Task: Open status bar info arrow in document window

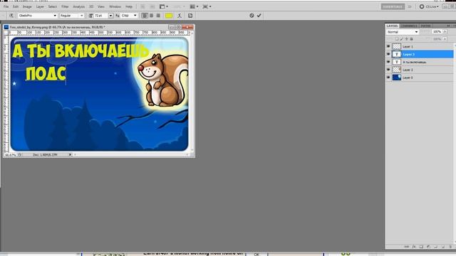Action: (x=70, y=155)
